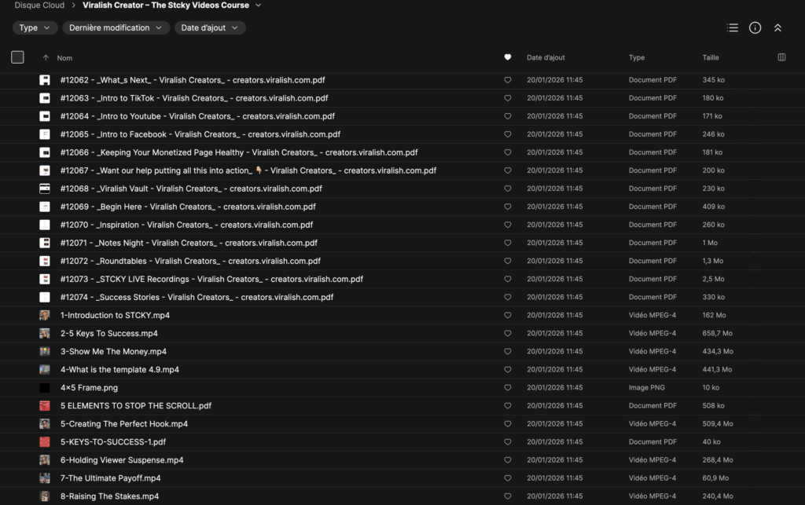Click the collapse double-chevron icon
The width and height of the screenshot is (805, 505).
coord(777,27)
